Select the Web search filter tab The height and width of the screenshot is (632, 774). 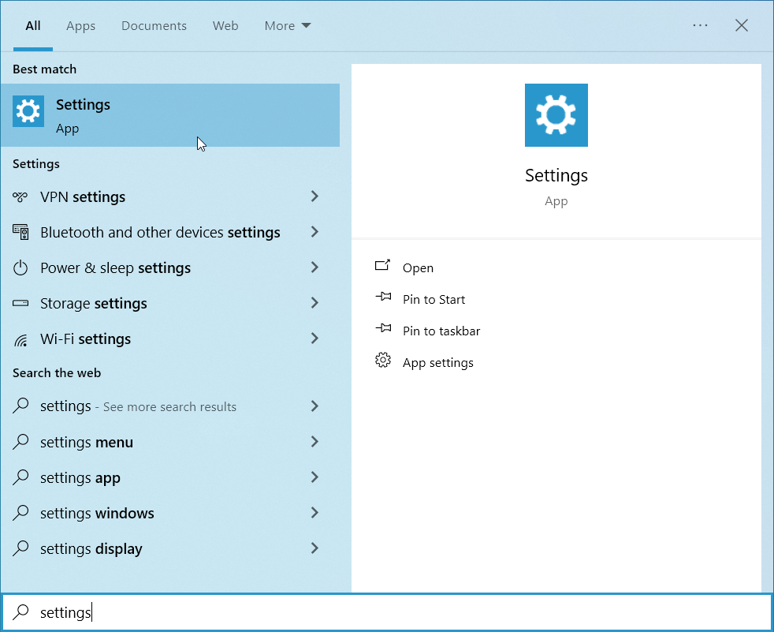(225, 26)
